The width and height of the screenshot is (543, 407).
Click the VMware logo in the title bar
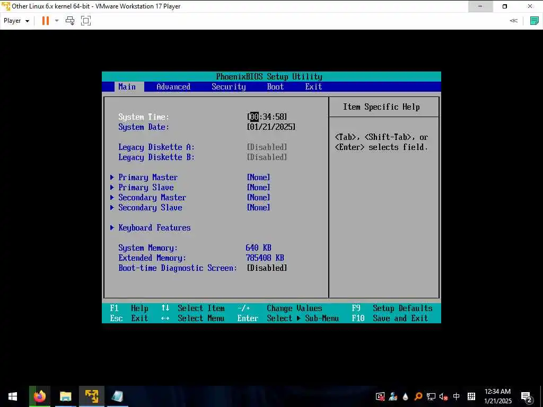[6, 6]
